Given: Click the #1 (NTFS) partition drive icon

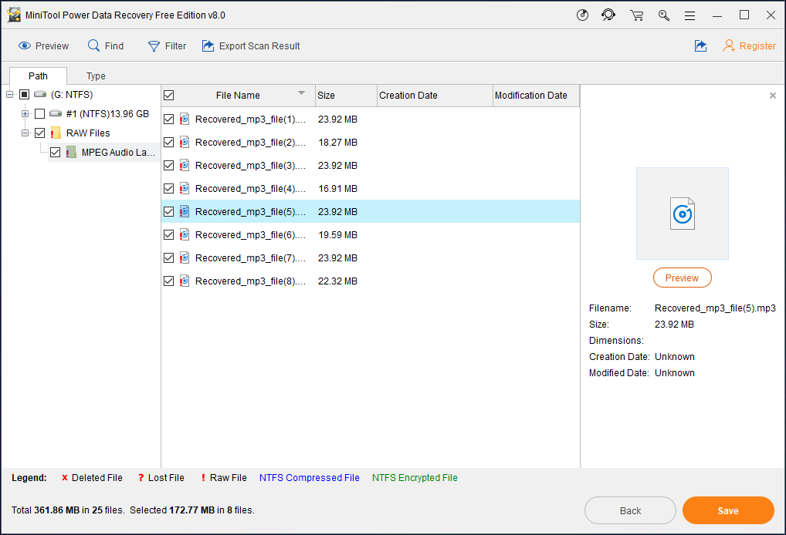Looking at the screenshot, I should (x=56, y=113).
